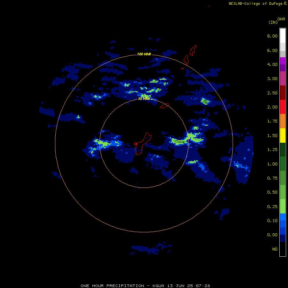This screenshot has width=288, height=288.
Task: Click the 3.00 legend value
Action: (272, 79)
